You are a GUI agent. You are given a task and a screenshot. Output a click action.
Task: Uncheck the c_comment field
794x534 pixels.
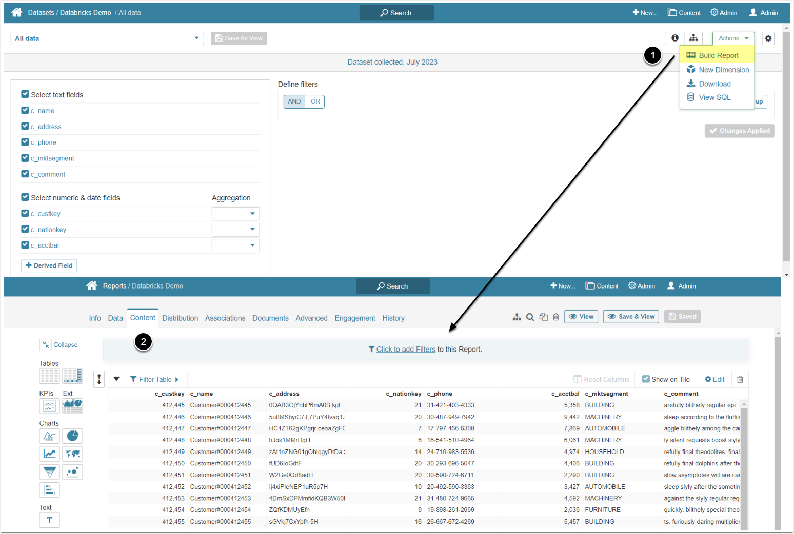pos(25,174)
